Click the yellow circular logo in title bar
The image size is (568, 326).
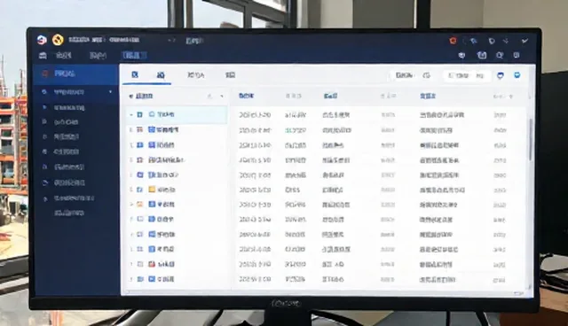click(58, 40)
